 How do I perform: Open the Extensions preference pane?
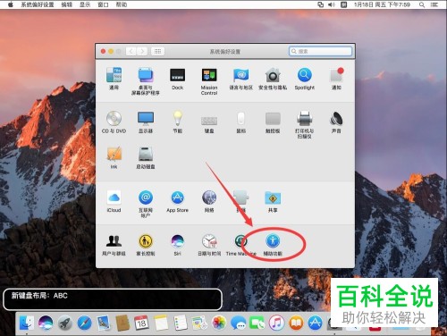[240, 201]
